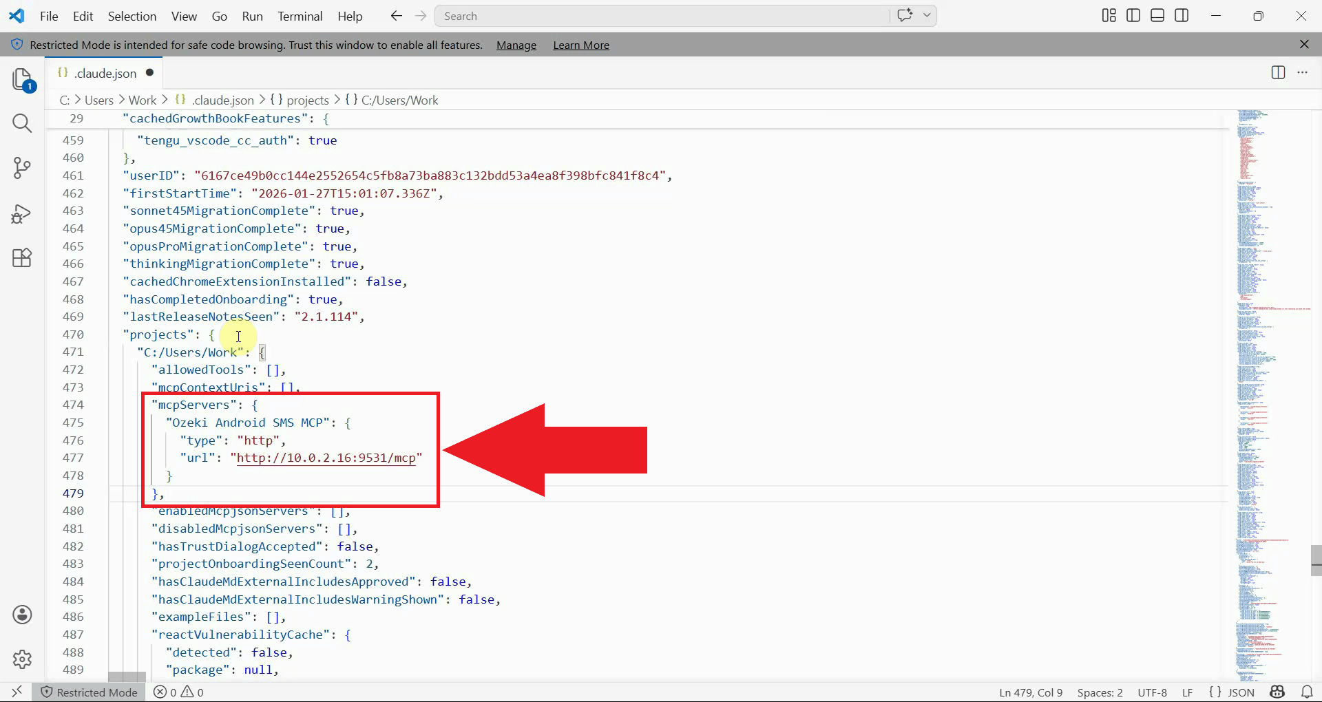Open the http://10.0.2.16:9531/mcp URL link
1322x702 pixels.
(x=326, y=458)
